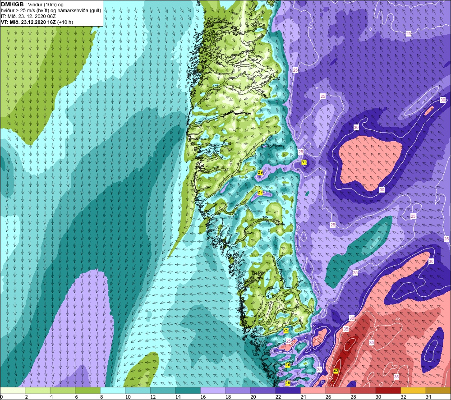Select the 10–12 m/s legend color swatch
Viewport: 451px width, 400px height.
[x=138, y=391]
